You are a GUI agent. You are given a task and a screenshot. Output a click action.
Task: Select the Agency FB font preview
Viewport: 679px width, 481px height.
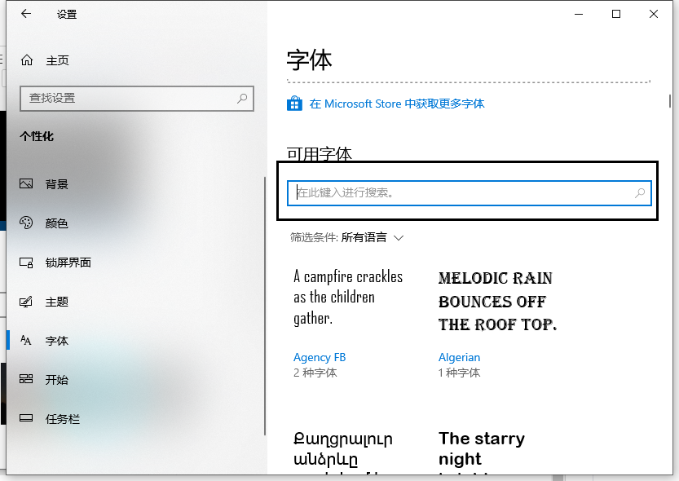click(x=349, y=297)
